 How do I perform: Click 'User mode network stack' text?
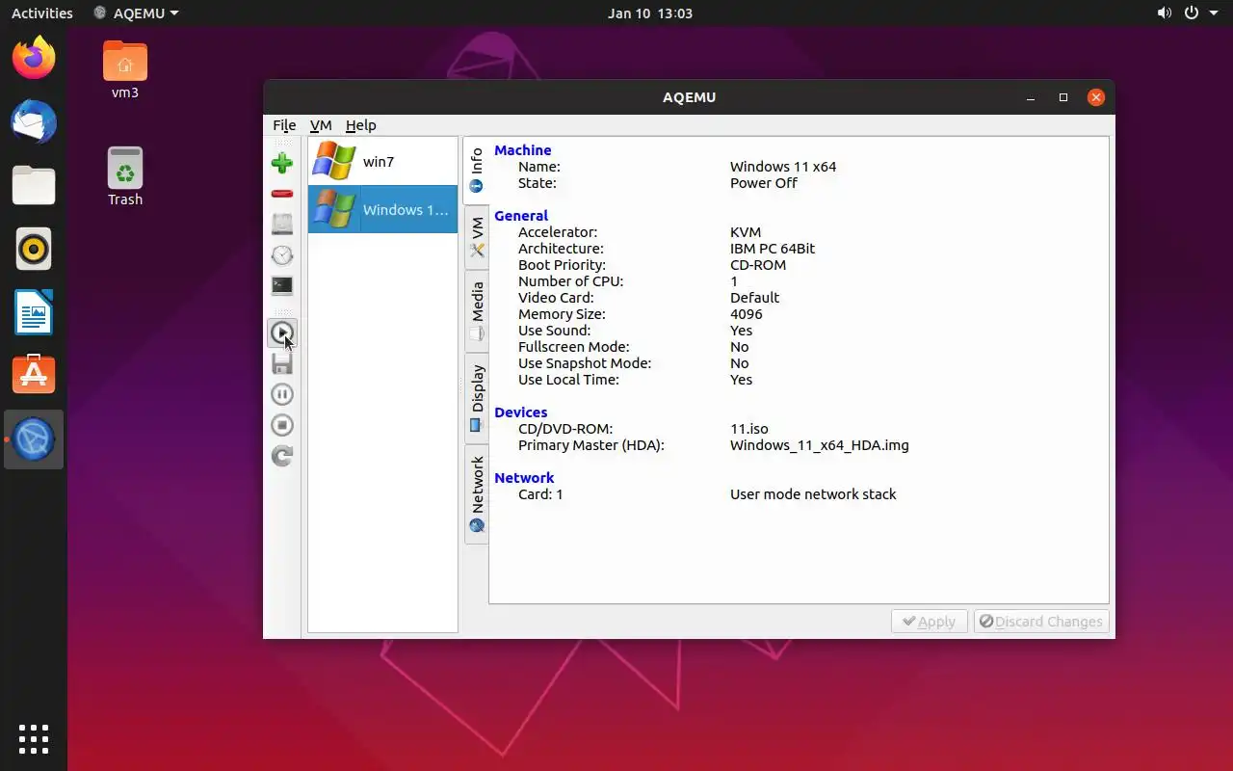pyautogui.click(x=813, y=494)
